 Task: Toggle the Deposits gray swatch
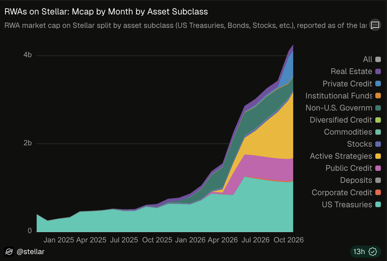click(x=378, y=180)
